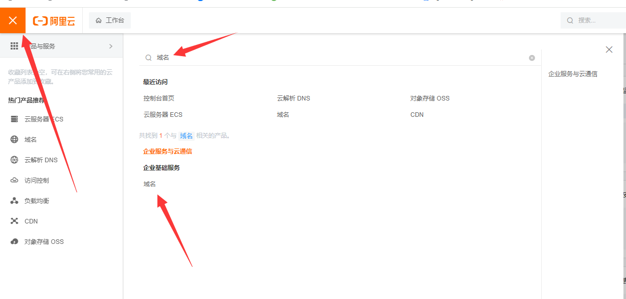Open 对象存储 OSS sidebar item
626x299 pixels.
(x=44, y=242)
